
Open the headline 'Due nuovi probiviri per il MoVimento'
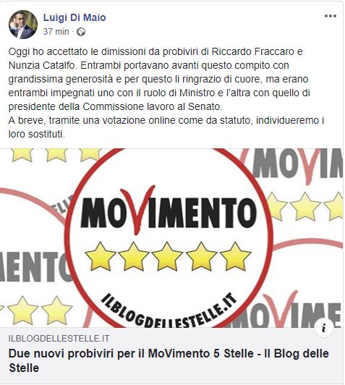169,360
